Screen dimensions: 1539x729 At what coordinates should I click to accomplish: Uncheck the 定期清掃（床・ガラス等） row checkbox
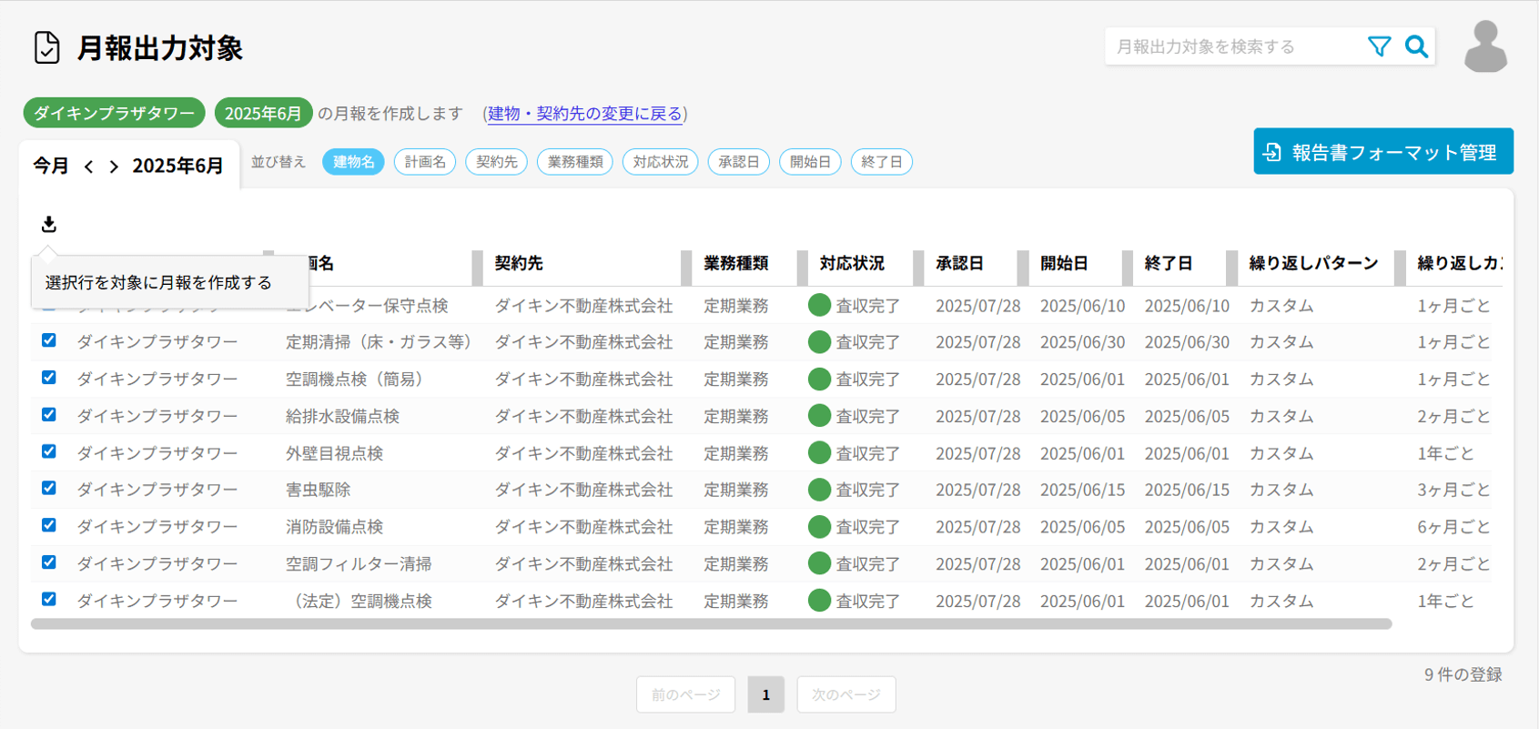point(49,340)
